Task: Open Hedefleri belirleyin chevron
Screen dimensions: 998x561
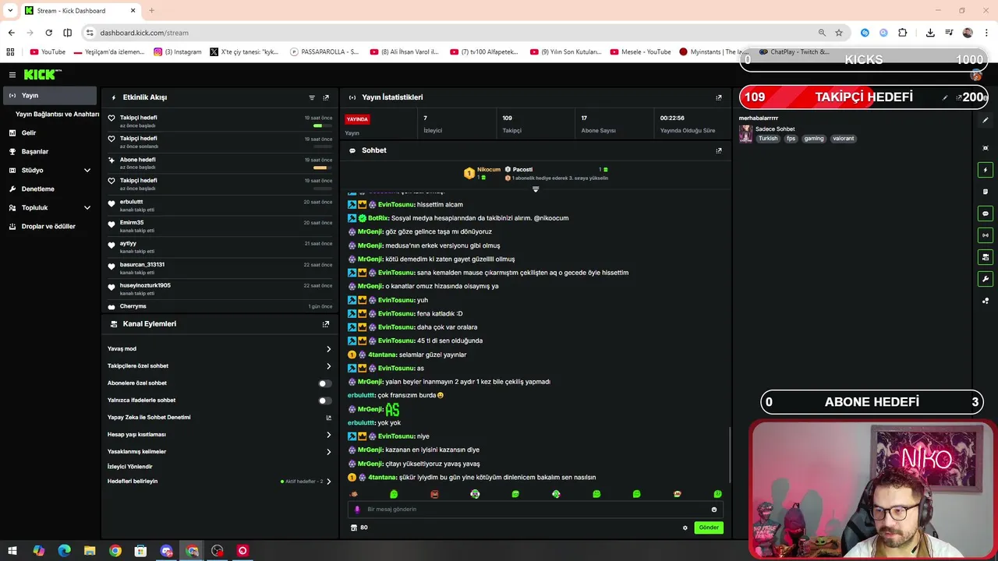Action: pos(328,482)
